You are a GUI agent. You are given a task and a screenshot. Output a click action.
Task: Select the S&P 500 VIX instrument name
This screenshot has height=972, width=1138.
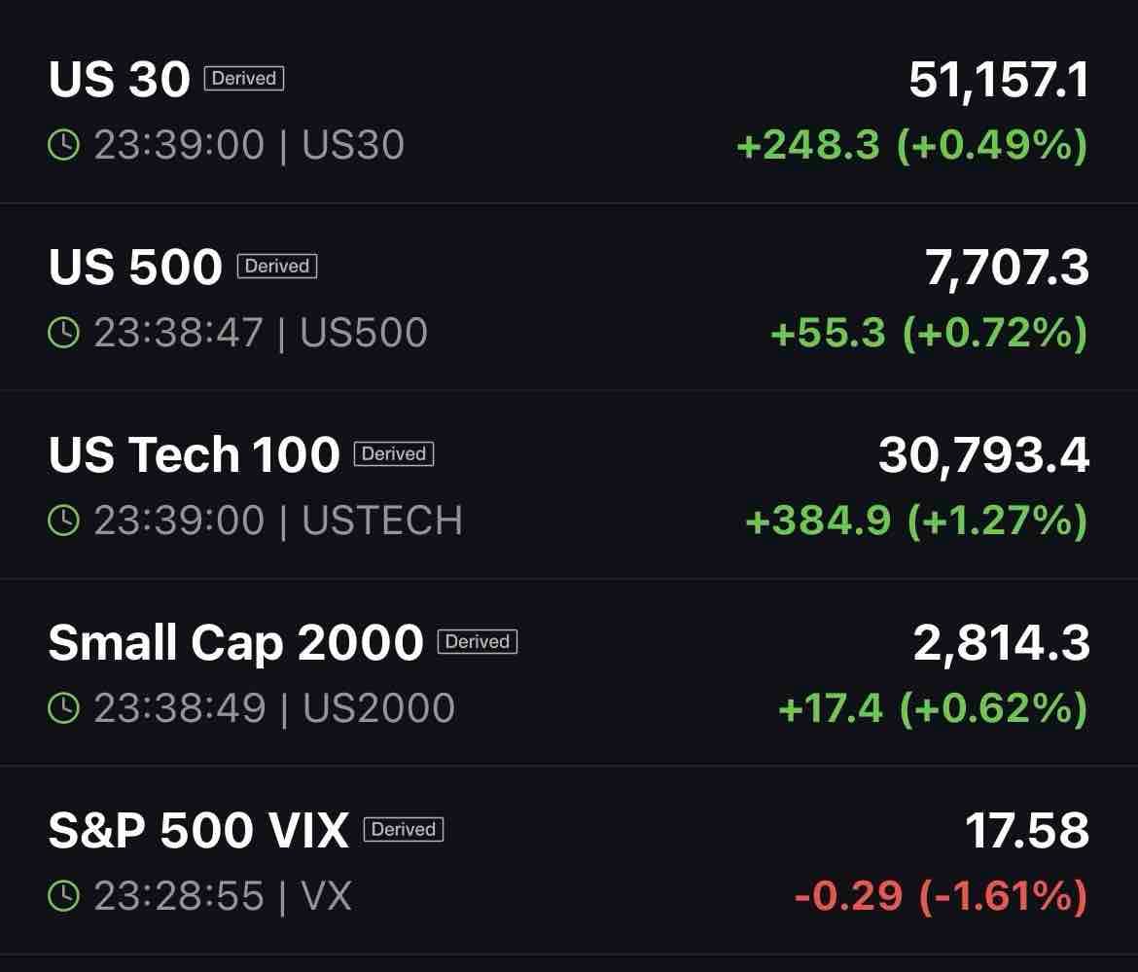coord(198,831)
